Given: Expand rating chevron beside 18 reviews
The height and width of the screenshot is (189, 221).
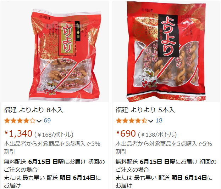Looking at the screenshot, I should [151, 121].
